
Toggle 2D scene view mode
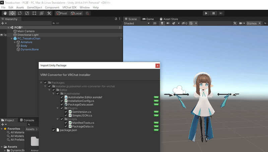155,23
